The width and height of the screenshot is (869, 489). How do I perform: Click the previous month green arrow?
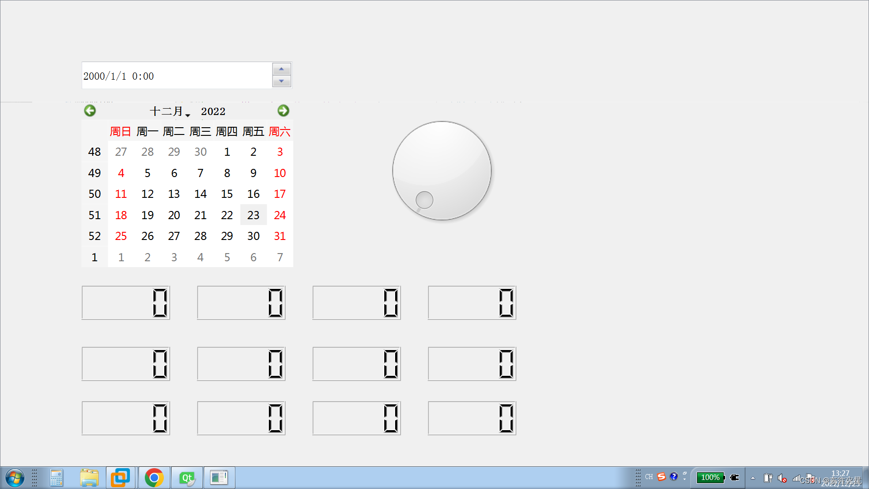point(90,111)
